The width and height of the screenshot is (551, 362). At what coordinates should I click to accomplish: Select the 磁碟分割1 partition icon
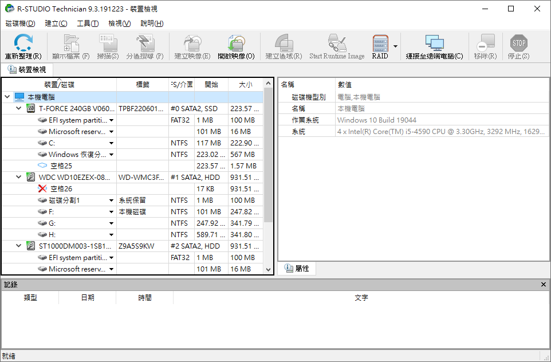(x=42, y=200)
